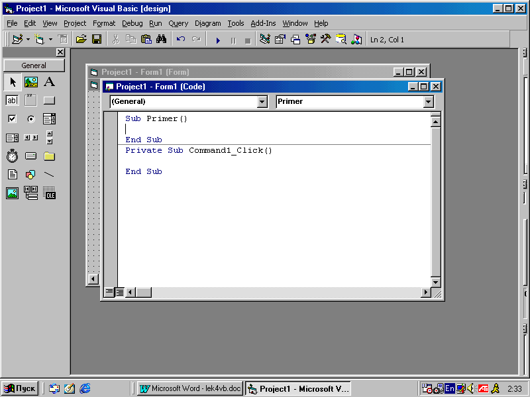The width and height of the screenshot is (530, 397).
Task: Select the CheckBox control tool
Action: (13, 119)
